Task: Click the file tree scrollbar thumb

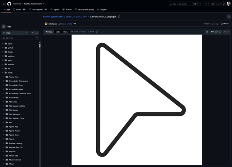Action: pos(40,45)
